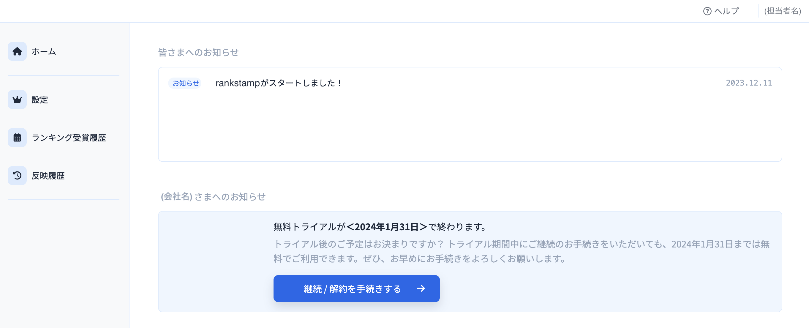
Task: Click the arrow icon inside the blue button
Action: (x=421, y=288)
